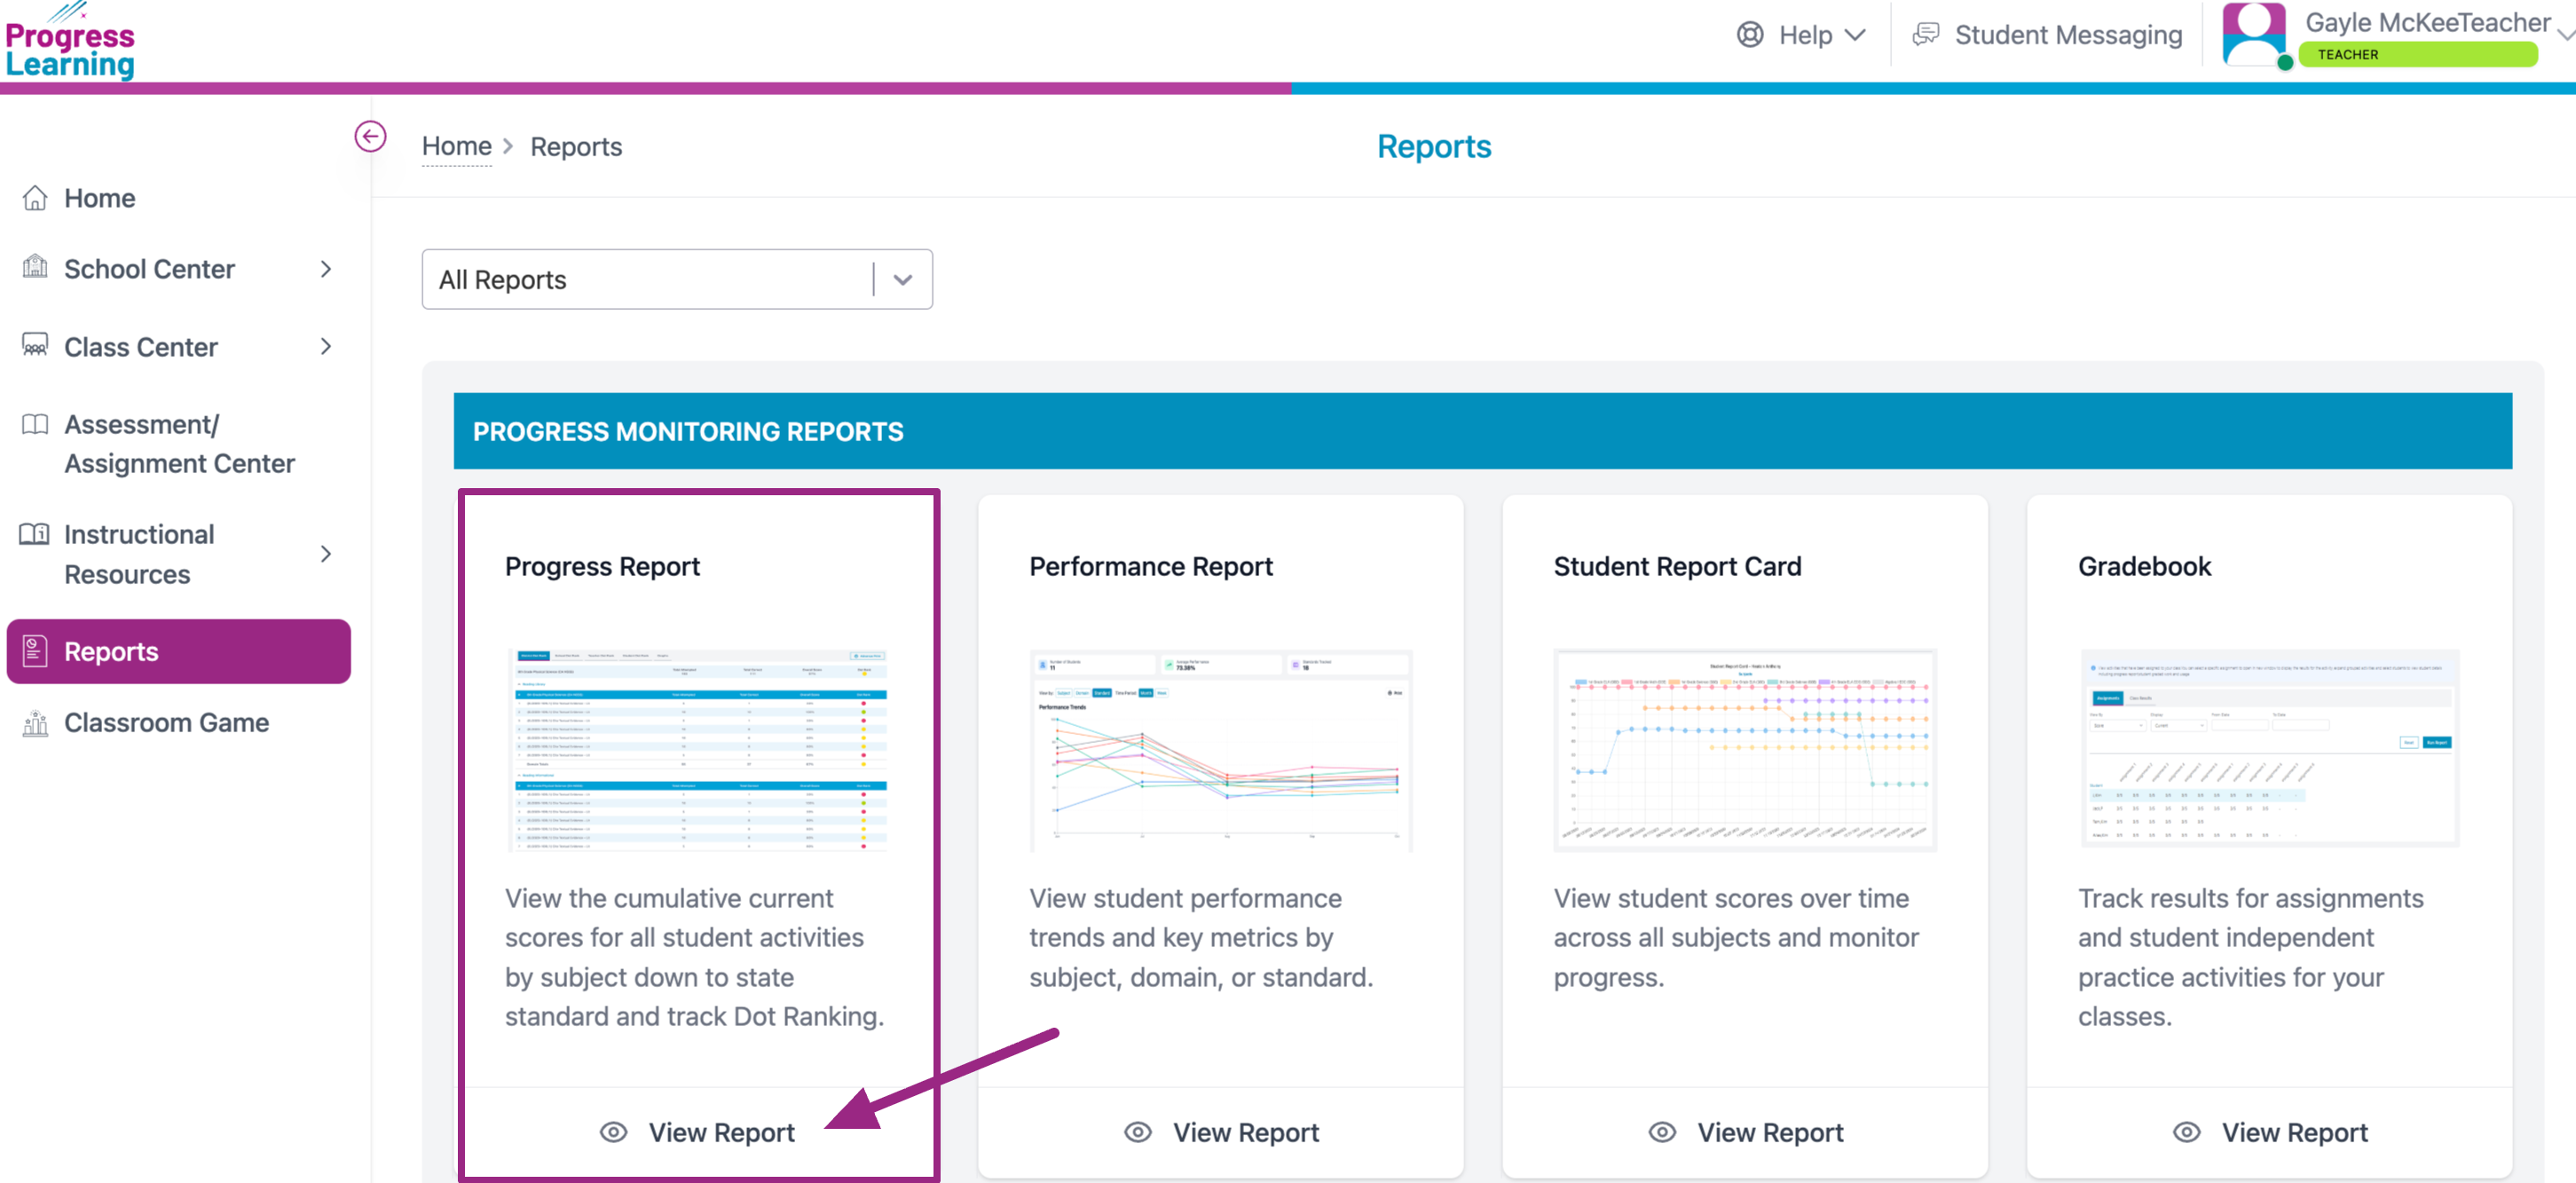This screenshot has height=1183, width=2576.
Task: Click the user profile avatar icon
Action: (2253, 35)
